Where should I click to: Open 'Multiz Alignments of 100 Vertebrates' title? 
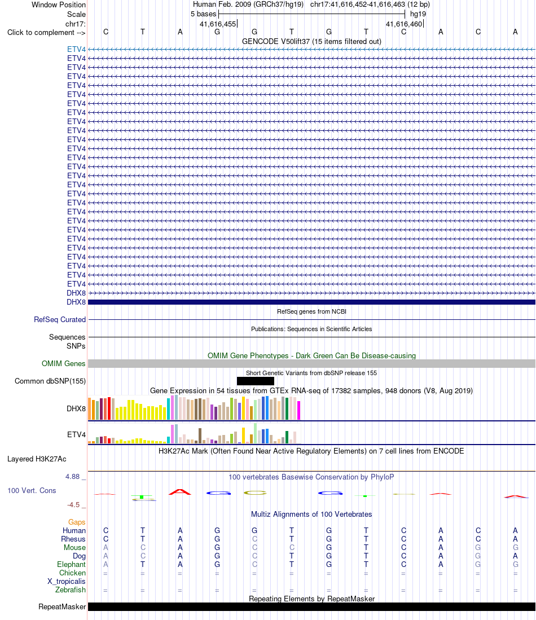coord(311,514)
